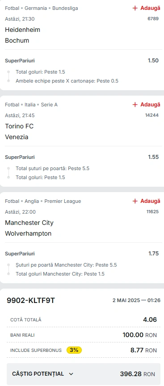
Task: Click the match ID 6789
Action: [x=153, y=19]
